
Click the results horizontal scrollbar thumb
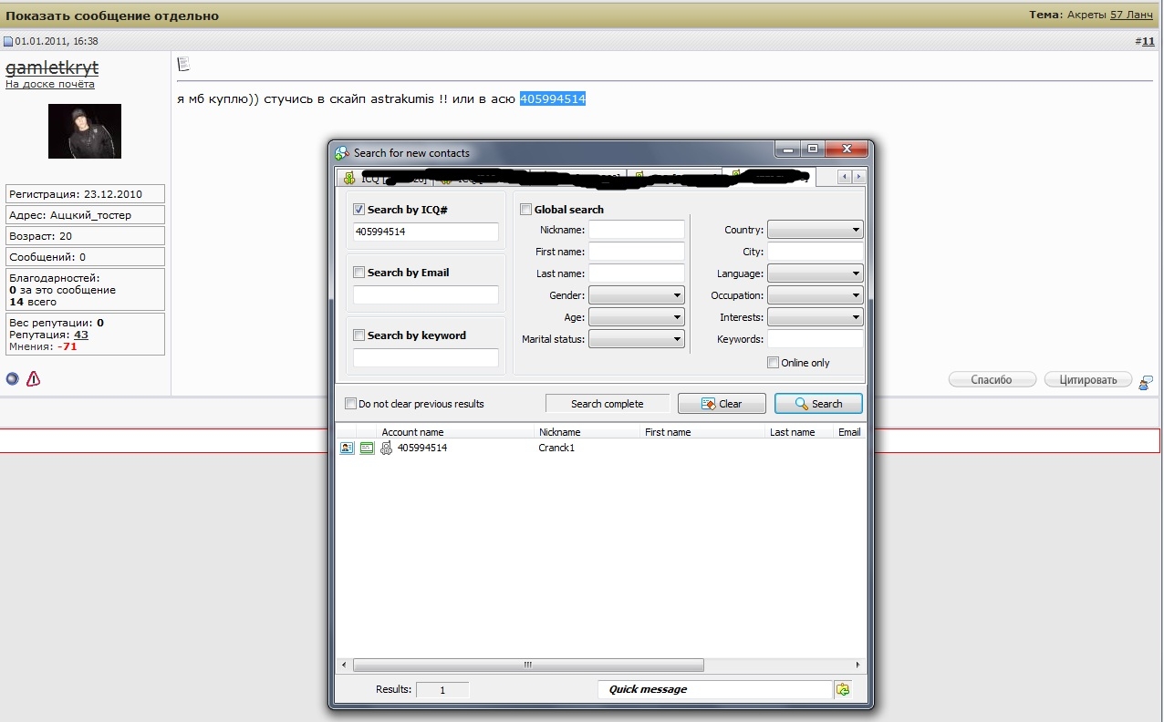528,665
